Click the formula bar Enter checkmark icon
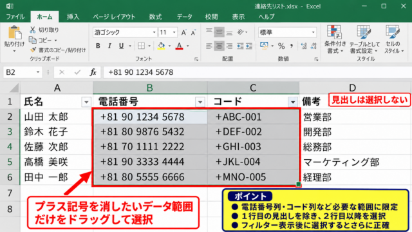 (x=77, y=72)
